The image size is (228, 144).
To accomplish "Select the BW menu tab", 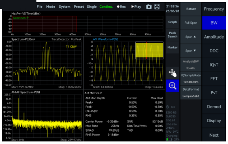I will click(214, 23).
